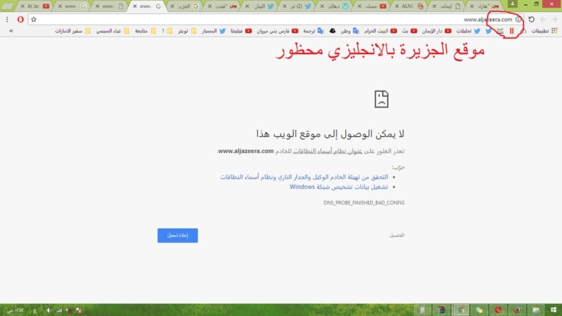Close the ALNC tab
The width and height of the screenshot is (562, 316).
397,6
